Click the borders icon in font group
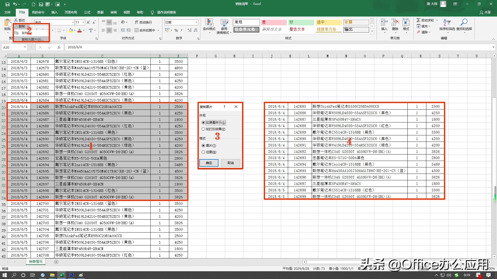Viewport: 497px width, 279px height. [60, 30]
